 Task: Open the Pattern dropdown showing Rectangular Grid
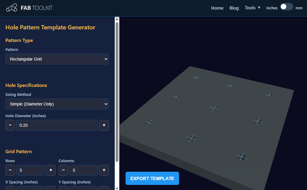point(57,59)
